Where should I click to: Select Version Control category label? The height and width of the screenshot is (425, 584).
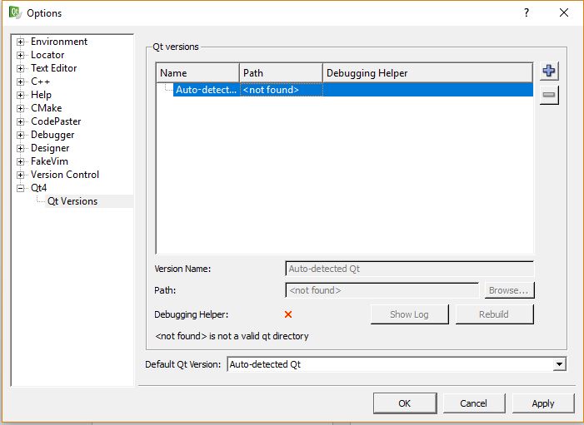coord(65,175)
